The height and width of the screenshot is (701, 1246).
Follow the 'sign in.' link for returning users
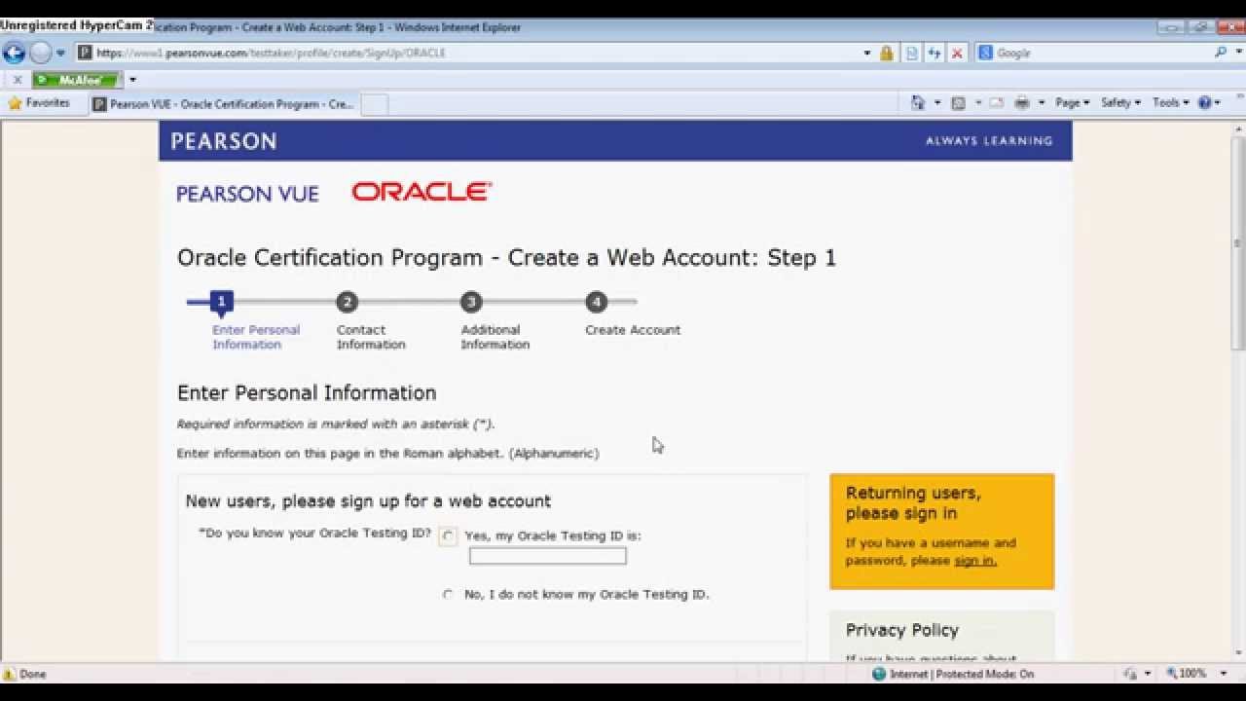[975, 561]
